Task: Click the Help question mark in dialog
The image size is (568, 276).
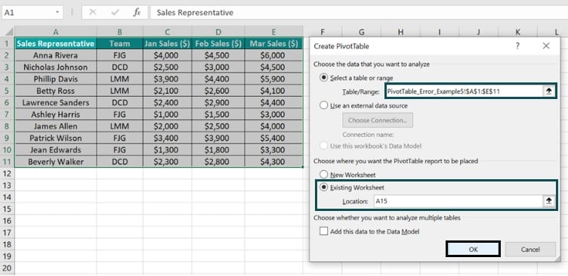Action: coord(517,46)
